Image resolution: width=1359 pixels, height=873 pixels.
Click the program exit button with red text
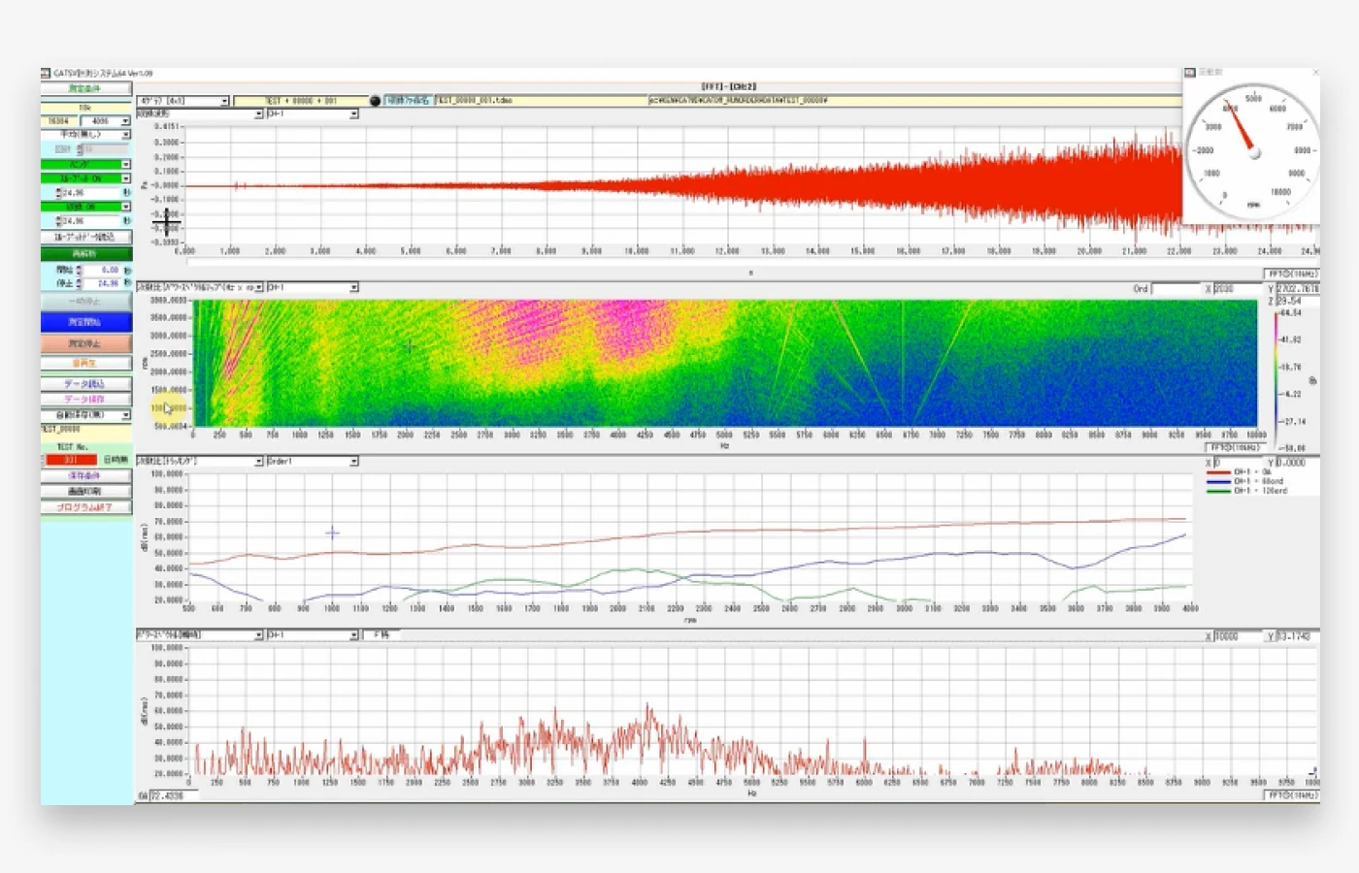pyautogui.click(x=85, y=507)
